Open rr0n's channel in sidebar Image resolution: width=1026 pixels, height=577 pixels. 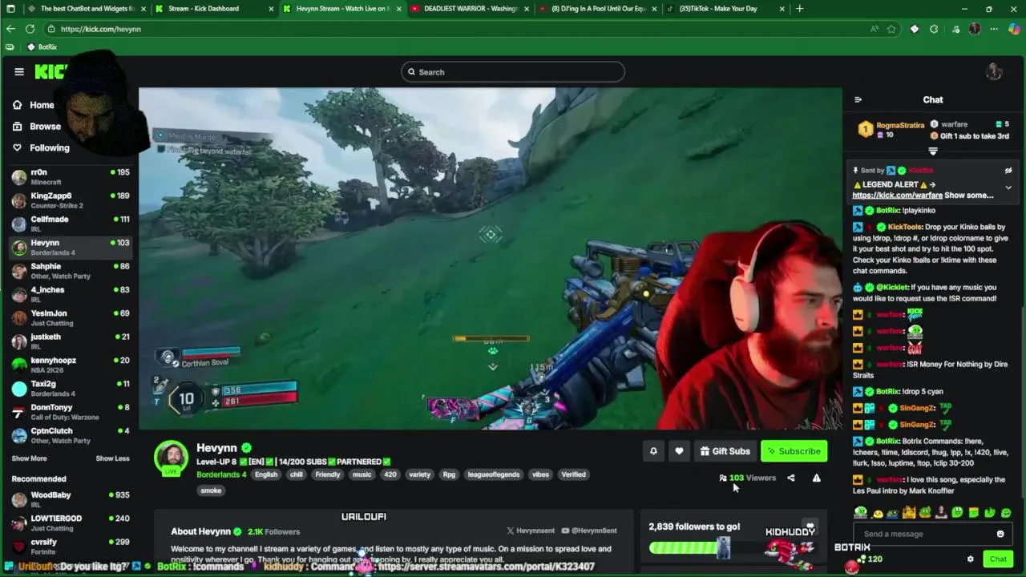(x=71, y=177)
